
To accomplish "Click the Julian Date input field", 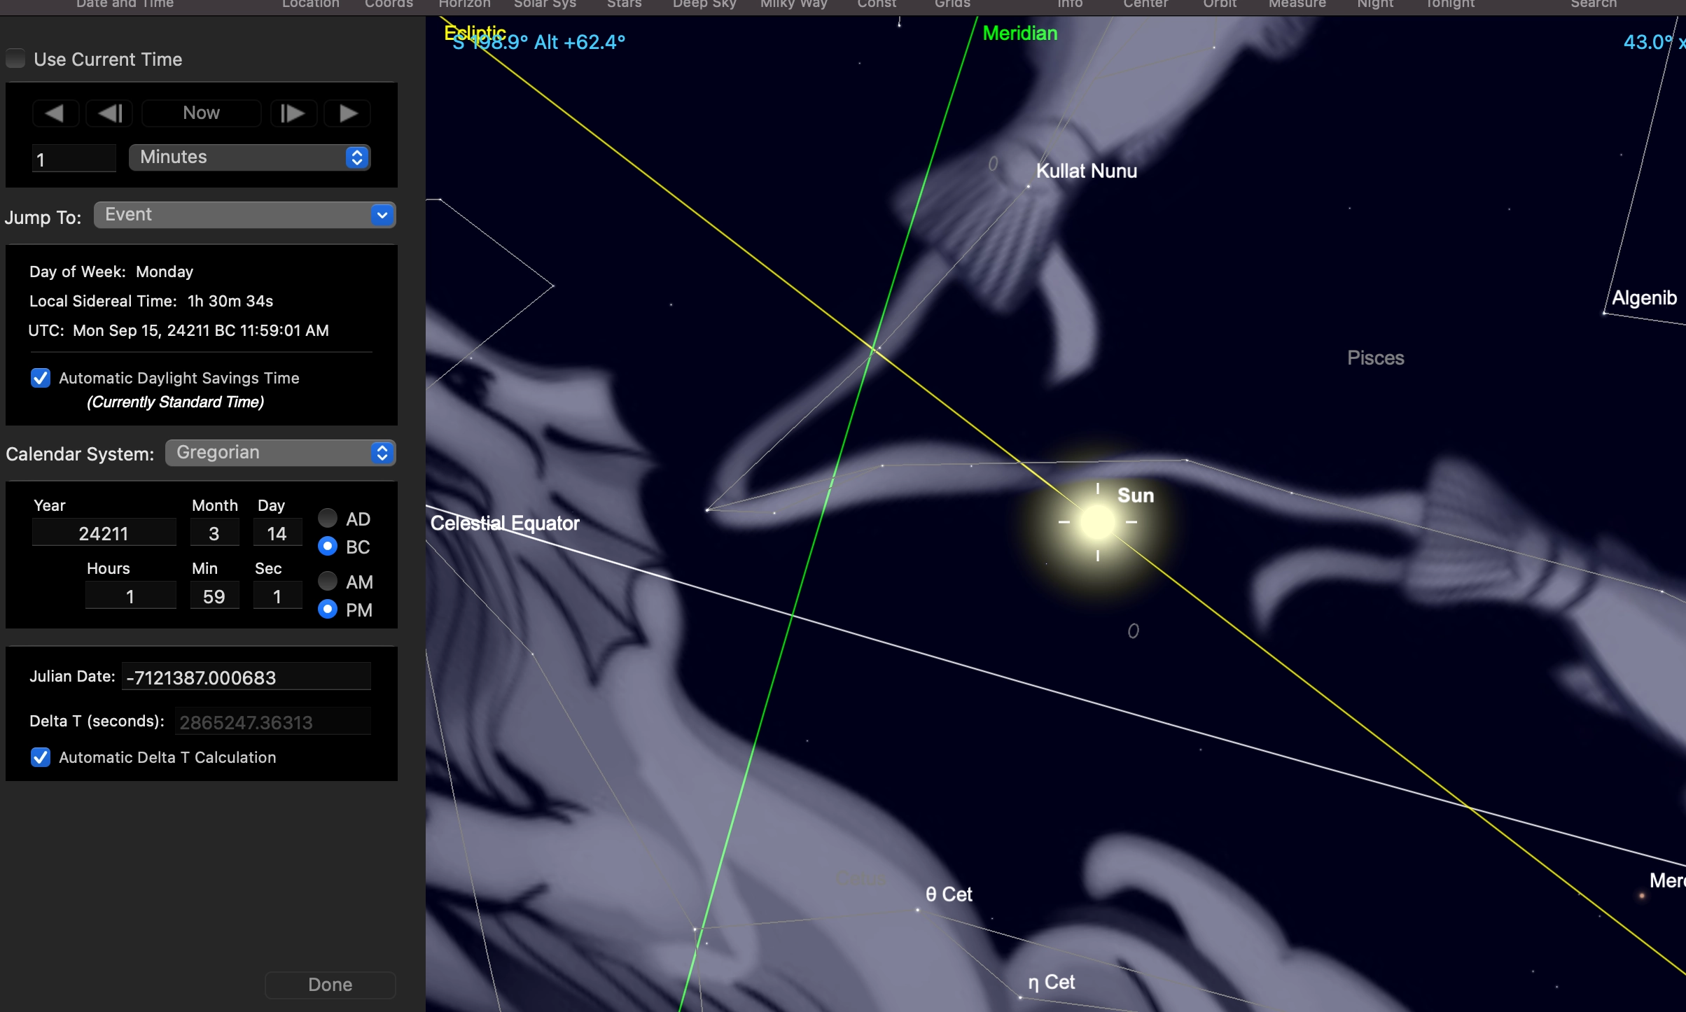I will 245,677.
